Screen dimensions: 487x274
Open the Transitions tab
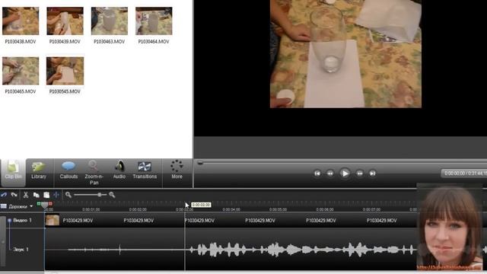(x=145, y=170)
